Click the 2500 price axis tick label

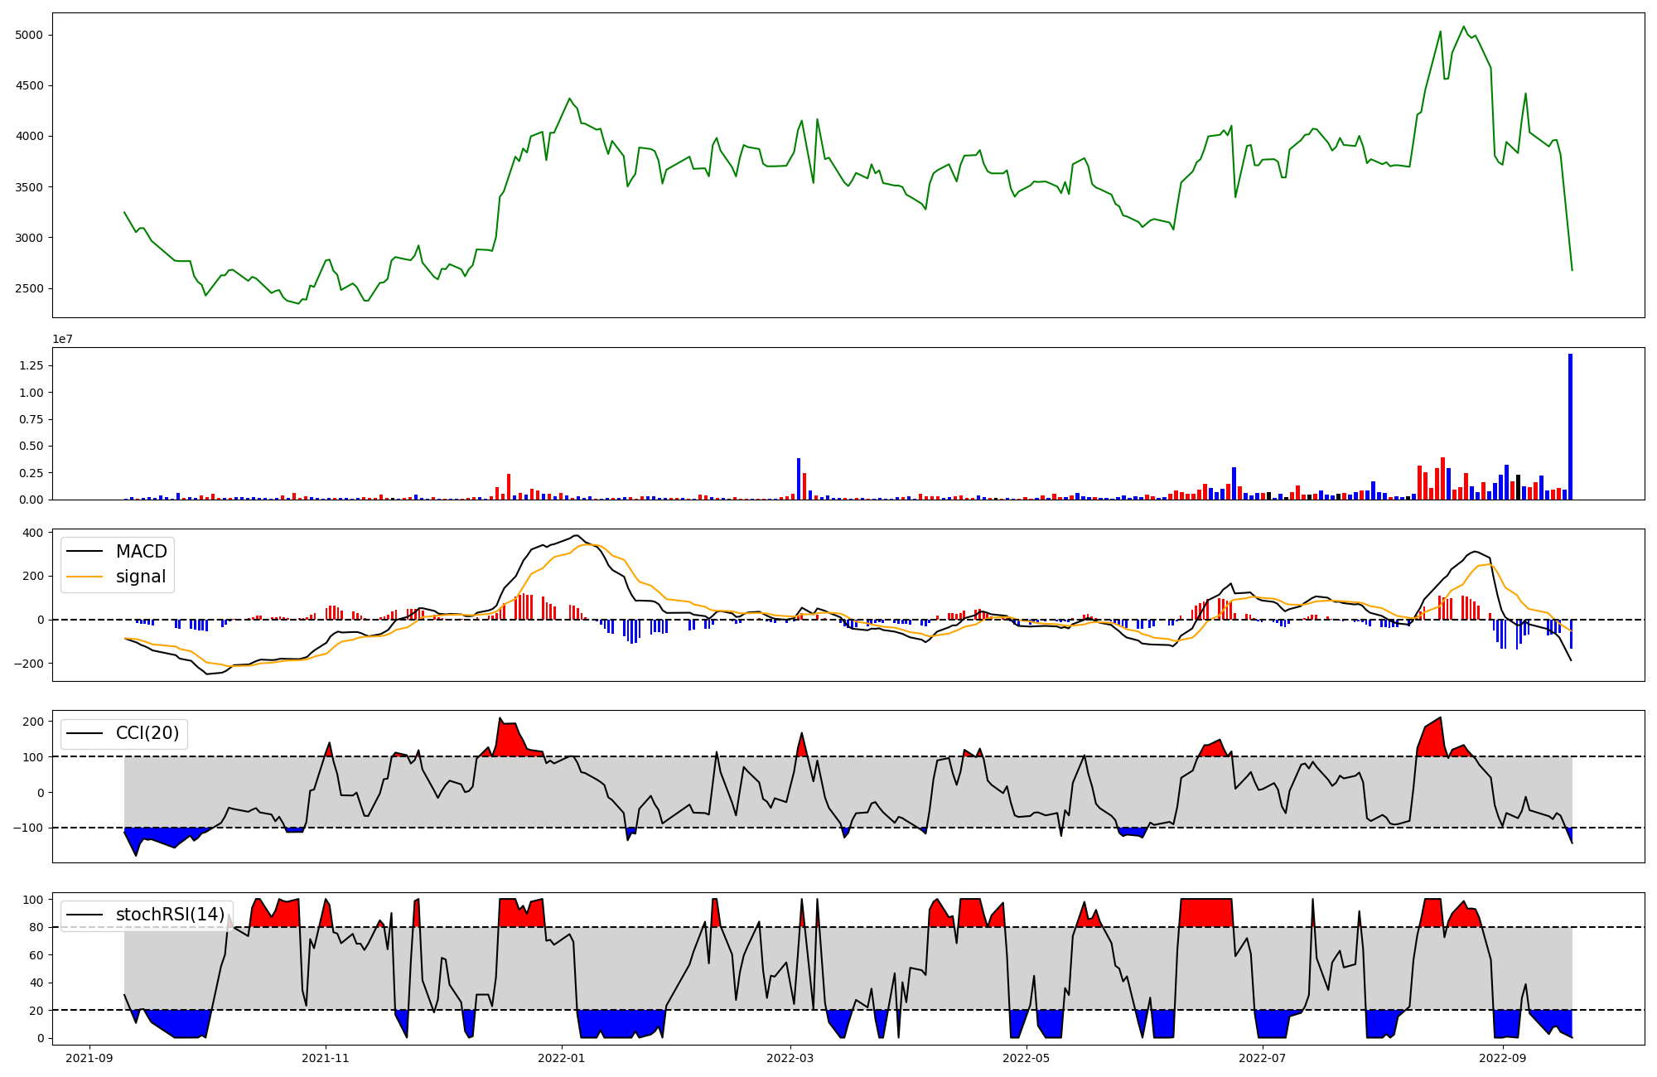[x=29, y=288]
